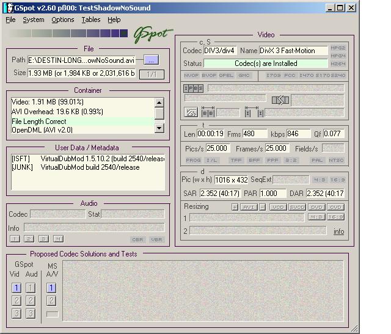
Task: Click GSpot Aud solution button 3
Action: (x=31, y=313)
